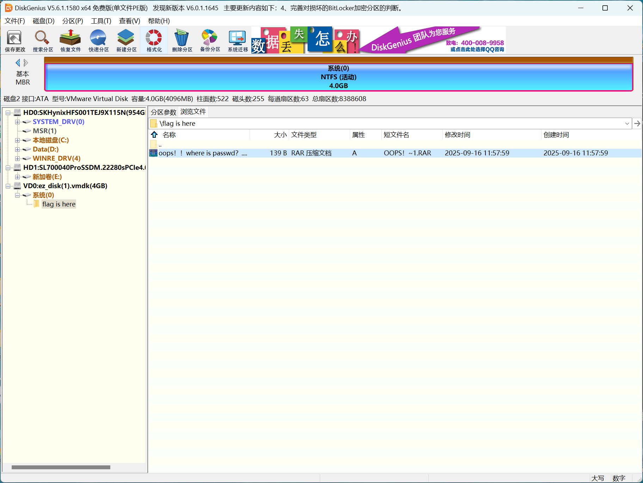Image resolution: width=643 pixels, height=483 pixels.
Task: Click the up-folder arrow icon in file list
Action: pos(154,135)
